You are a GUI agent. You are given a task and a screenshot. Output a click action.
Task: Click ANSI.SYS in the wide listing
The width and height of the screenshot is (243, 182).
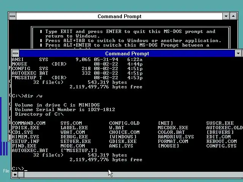(121, 146)
